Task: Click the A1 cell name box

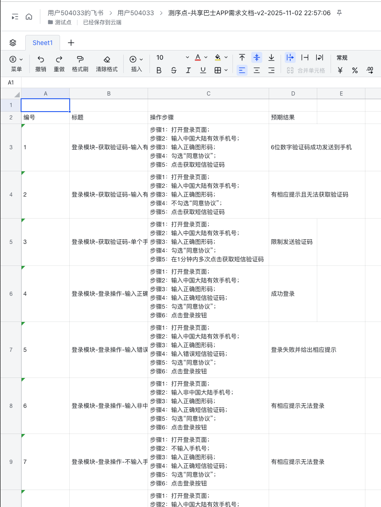Action: 11,83
